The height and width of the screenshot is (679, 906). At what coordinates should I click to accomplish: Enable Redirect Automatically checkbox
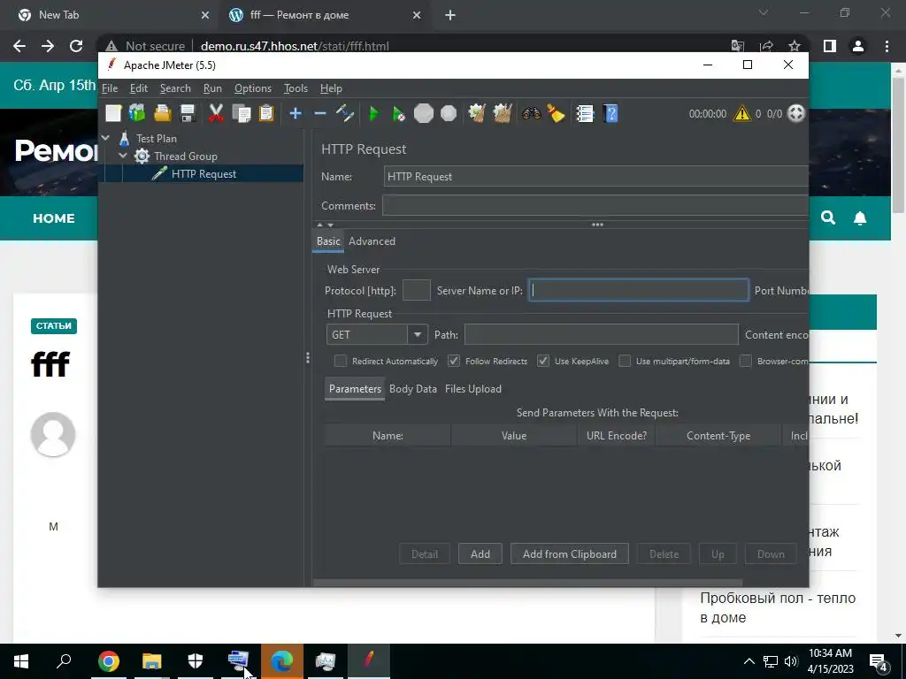click(341, 361)
